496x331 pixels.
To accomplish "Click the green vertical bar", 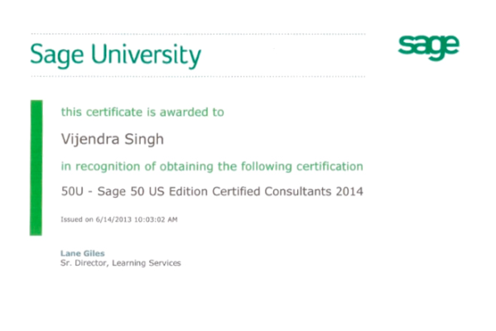I will pyautogui.click(x=36, y=168).
